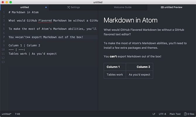Click line number 1 in gutter
Viewport: 196px width, 117px height.
pyautogui.click(x=4, y=12)
